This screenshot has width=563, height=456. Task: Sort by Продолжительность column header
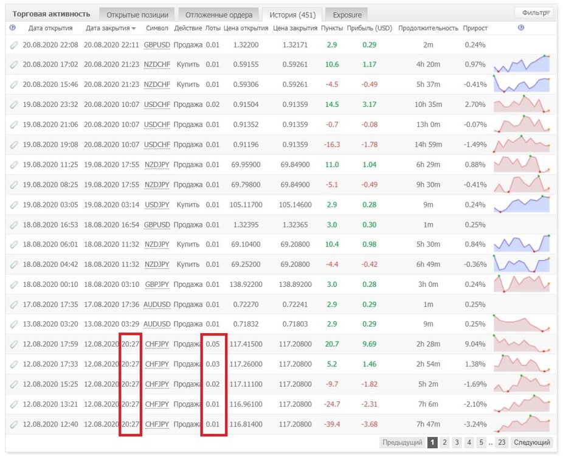[428, 28]
